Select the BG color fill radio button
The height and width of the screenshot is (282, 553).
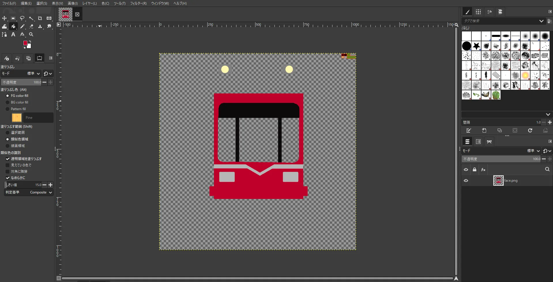coord(8,102)
